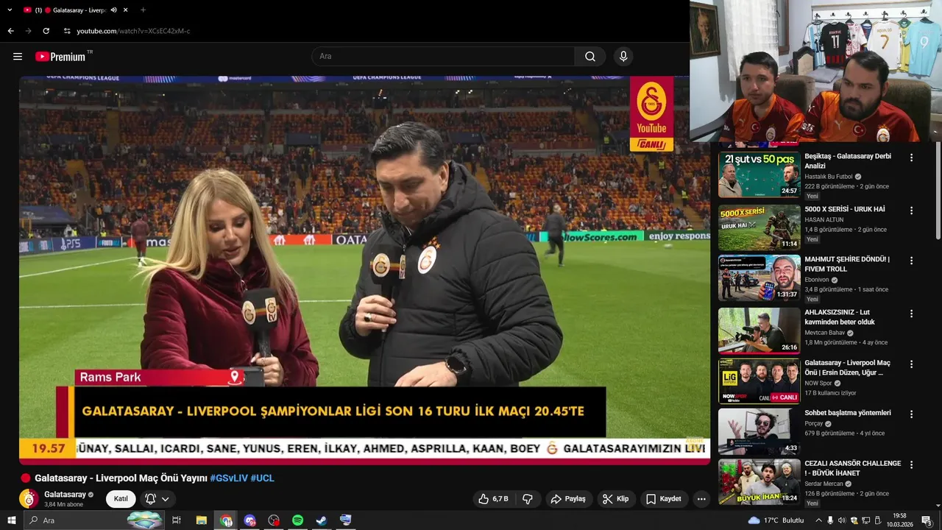This screenshot has width=942, height=530.
Task: Open more actions beside the Kaydet button
Action: 701,499
